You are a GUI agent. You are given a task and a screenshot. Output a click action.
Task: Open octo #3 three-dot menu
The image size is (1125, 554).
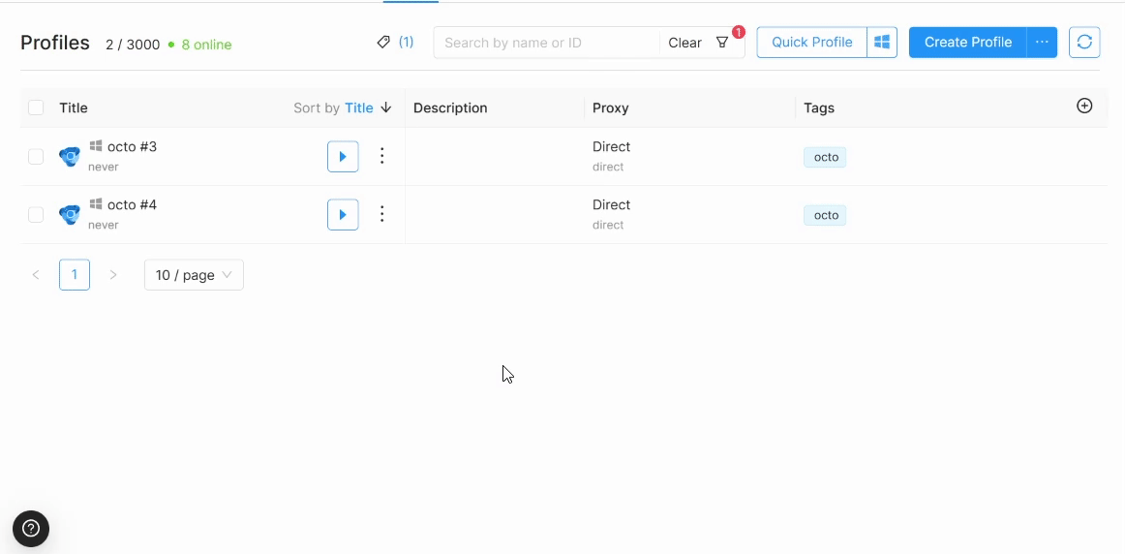pyautogui.click(x=382, y=156)
